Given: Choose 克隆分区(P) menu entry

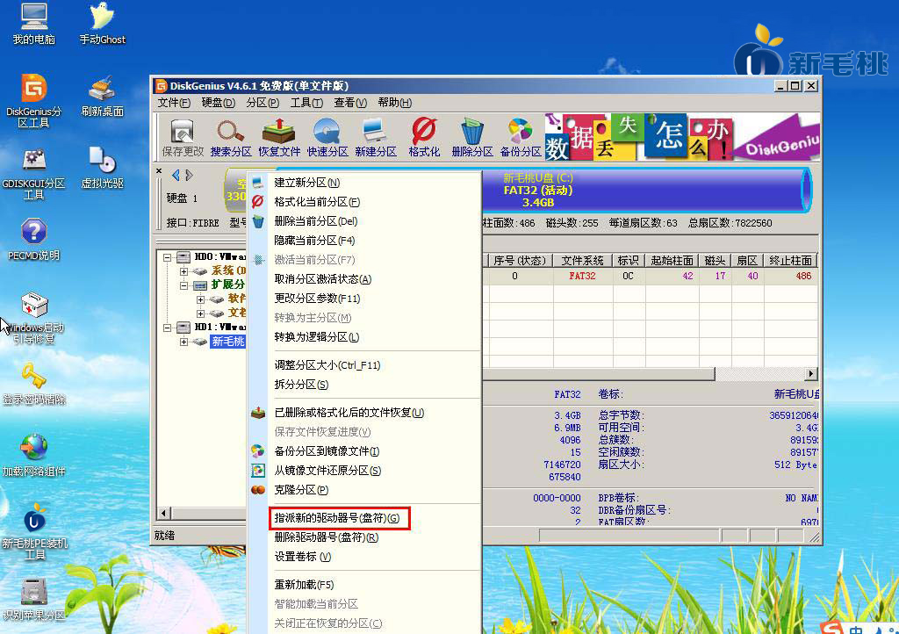Looking at the screenshot, I should pos(364,490).
